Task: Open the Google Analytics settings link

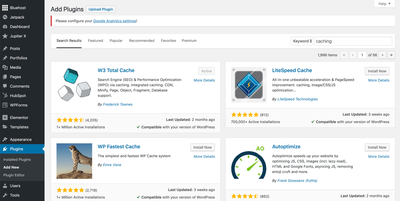Action: [x=115, y=21]
